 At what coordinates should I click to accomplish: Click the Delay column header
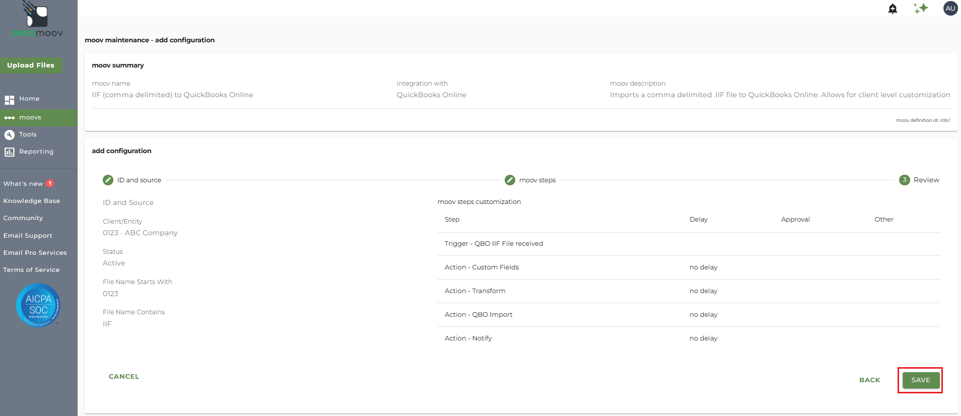(699, 220)
